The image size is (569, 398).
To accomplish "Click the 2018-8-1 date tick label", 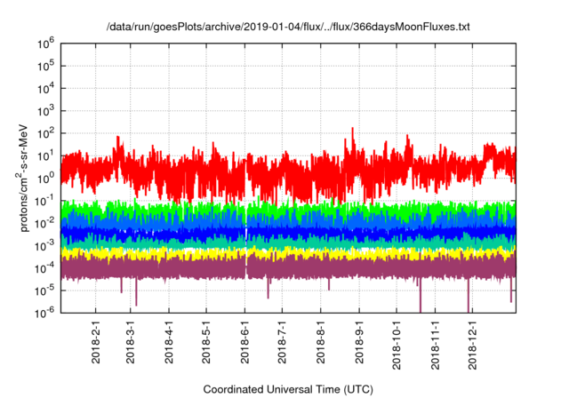I will (320, 342).
